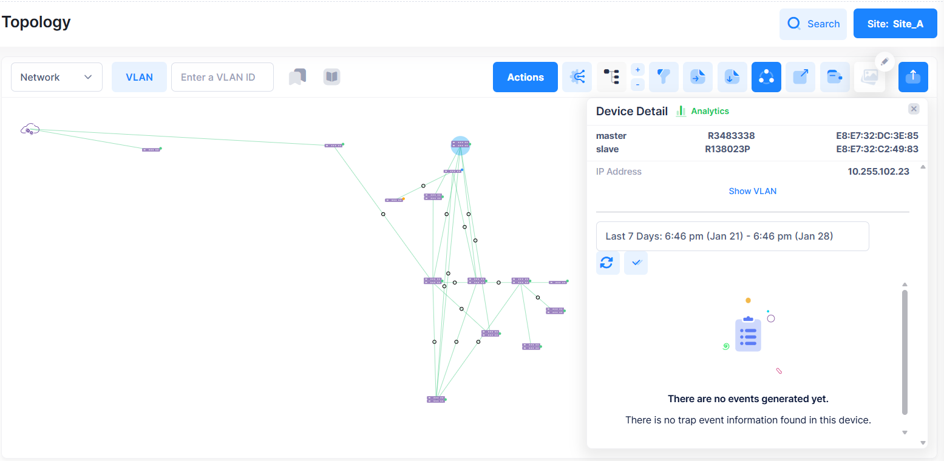Image resolution: width=944 pixels, height=461 pixels.
Task: Click the pencil edit icon
Action: 885,61
